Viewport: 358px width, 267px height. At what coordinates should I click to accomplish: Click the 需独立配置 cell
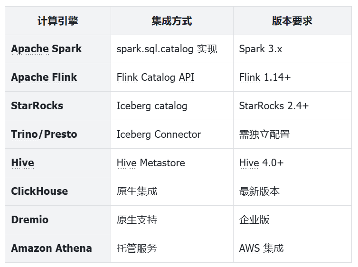(264, 134)
